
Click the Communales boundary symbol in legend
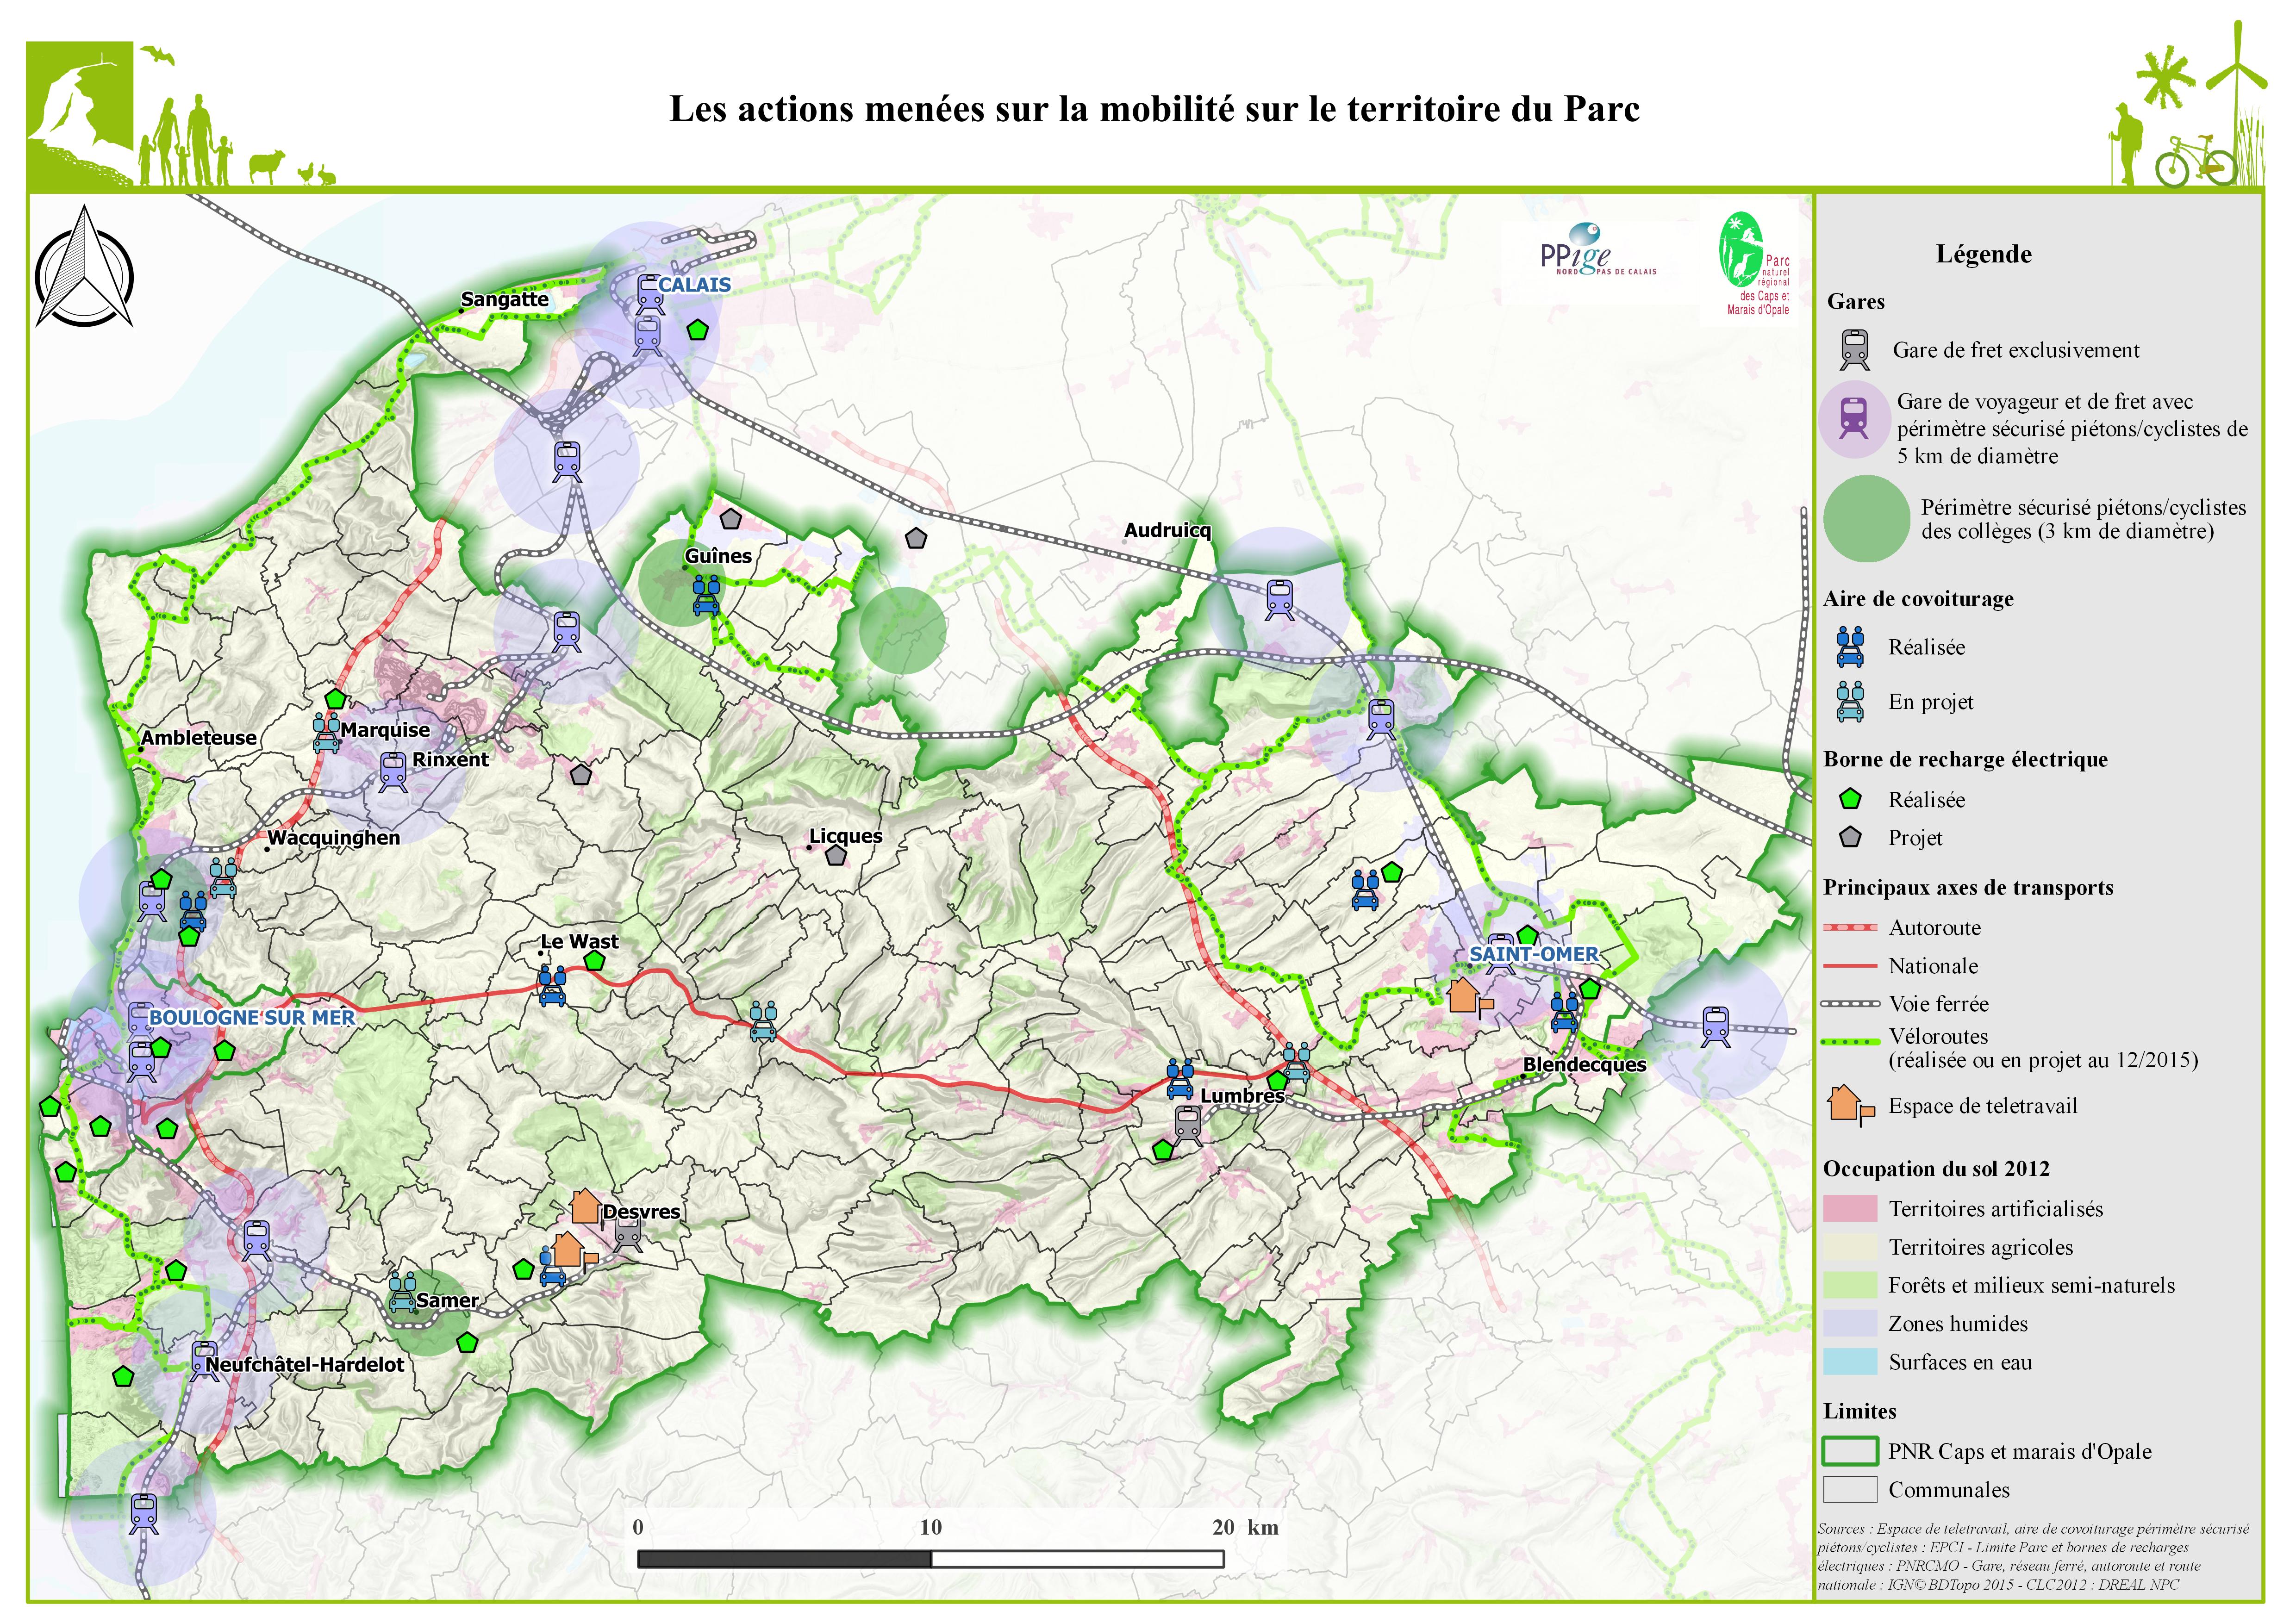(x=1850, y=1490)
